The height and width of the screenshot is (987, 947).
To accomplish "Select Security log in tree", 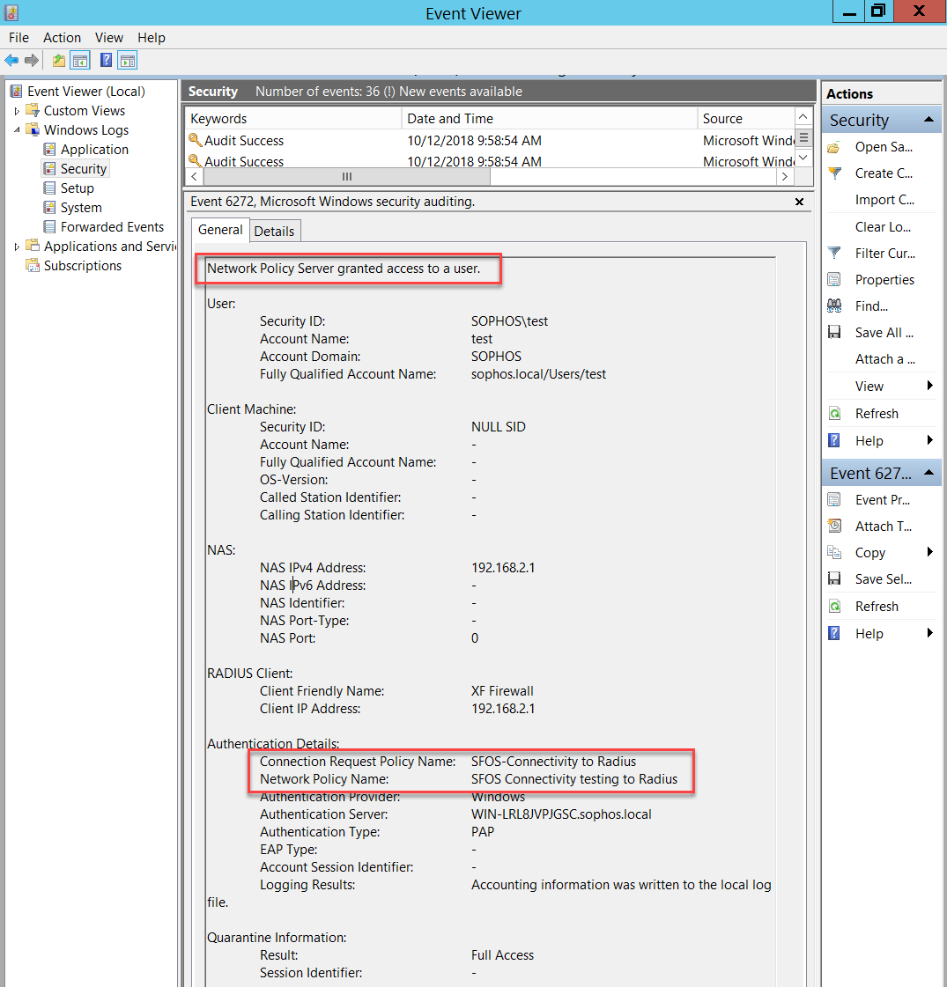I will tap(83, 169).
